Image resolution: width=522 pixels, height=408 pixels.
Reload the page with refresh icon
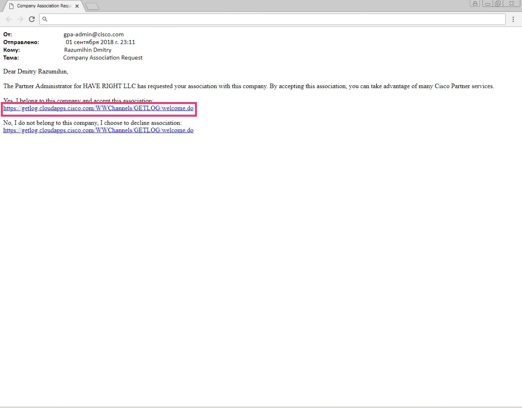tap(32, 19)
